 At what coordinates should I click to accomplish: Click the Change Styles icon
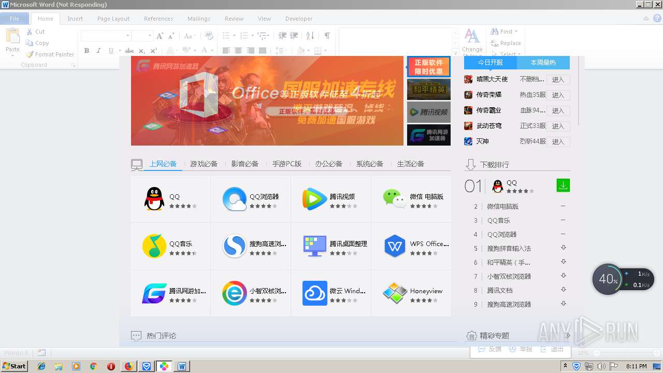click(472, 36)
